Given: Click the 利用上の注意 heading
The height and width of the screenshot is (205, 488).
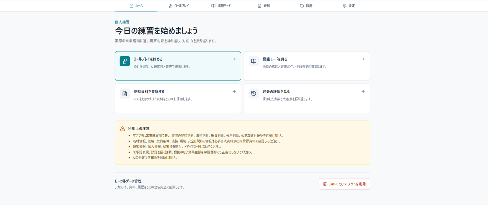Looking at the screenshot, I should pyautogui.click(x=139, y=128).
